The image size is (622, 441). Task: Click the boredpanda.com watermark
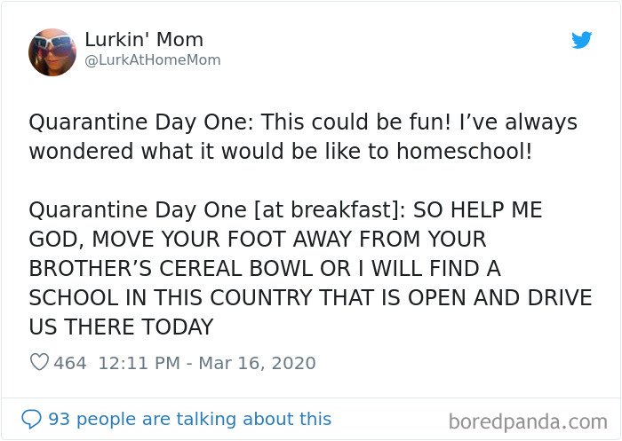tap(528, 421)
